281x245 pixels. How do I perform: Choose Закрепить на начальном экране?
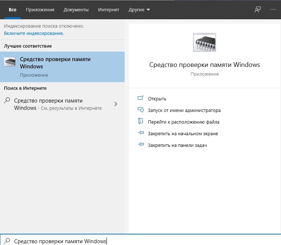[183, 134]
